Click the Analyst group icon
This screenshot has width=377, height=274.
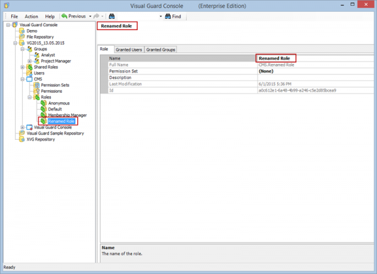[36, 55]
